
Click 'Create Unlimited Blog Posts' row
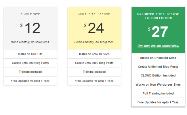pos(158,67)
